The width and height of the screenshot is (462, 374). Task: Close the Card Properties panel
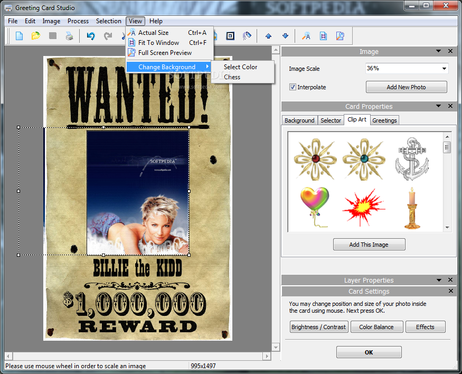450,106
